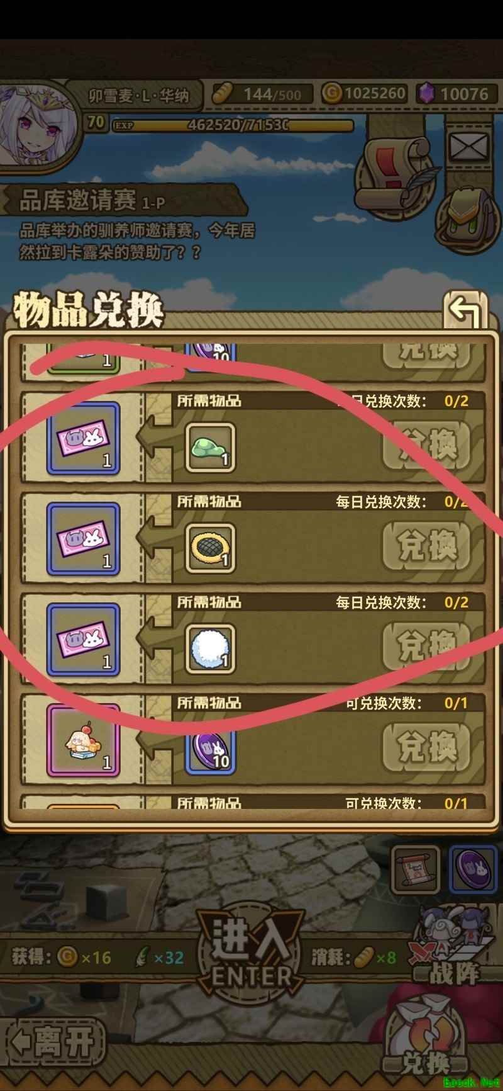Viewport: 503px width, 1091px height.
Task: Click the green slime material icon
Action: pos(210,448)
